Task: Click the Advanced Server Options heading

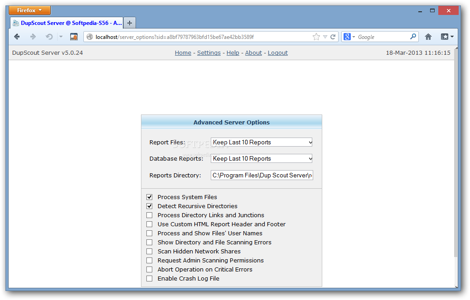Action: (232, 122)
